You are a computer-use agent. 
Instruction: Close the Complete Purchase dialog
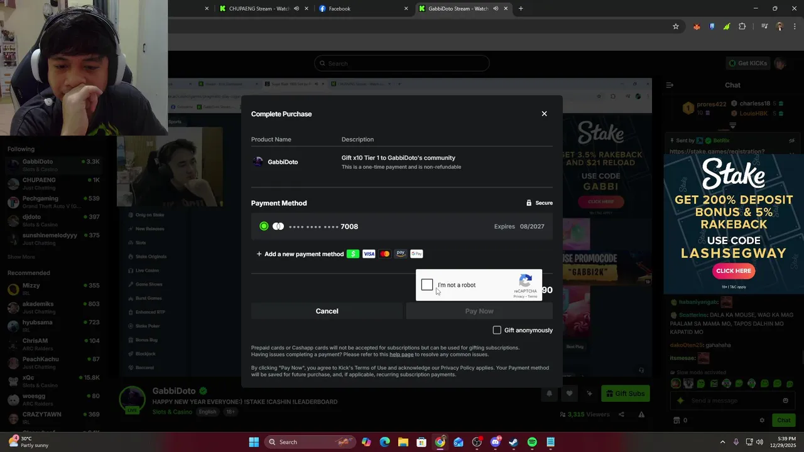(544, 114)
